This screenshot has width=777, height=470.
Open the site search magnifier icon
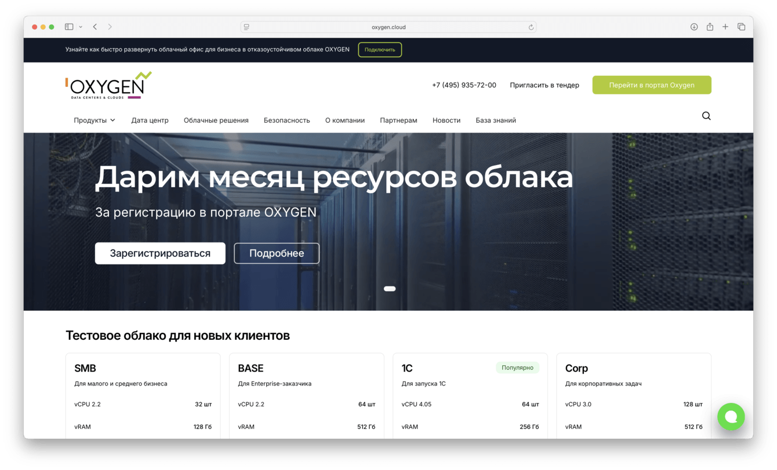point(706,116)
